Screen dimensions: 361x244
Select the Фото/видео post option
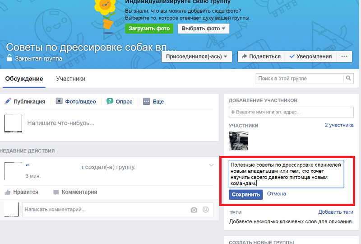coord(76,102)
